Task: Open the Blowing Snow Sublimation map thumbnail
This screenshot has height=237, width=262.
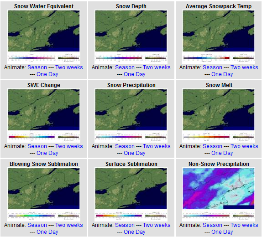Action: pyautogui.click(x=44, y=195)
